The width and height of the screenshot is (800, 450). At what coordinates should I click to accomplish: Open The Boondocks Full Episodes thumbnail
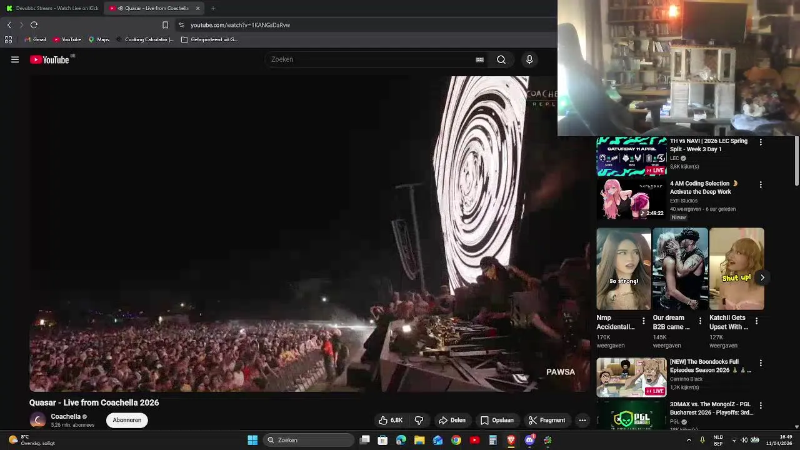click(631, 377)
